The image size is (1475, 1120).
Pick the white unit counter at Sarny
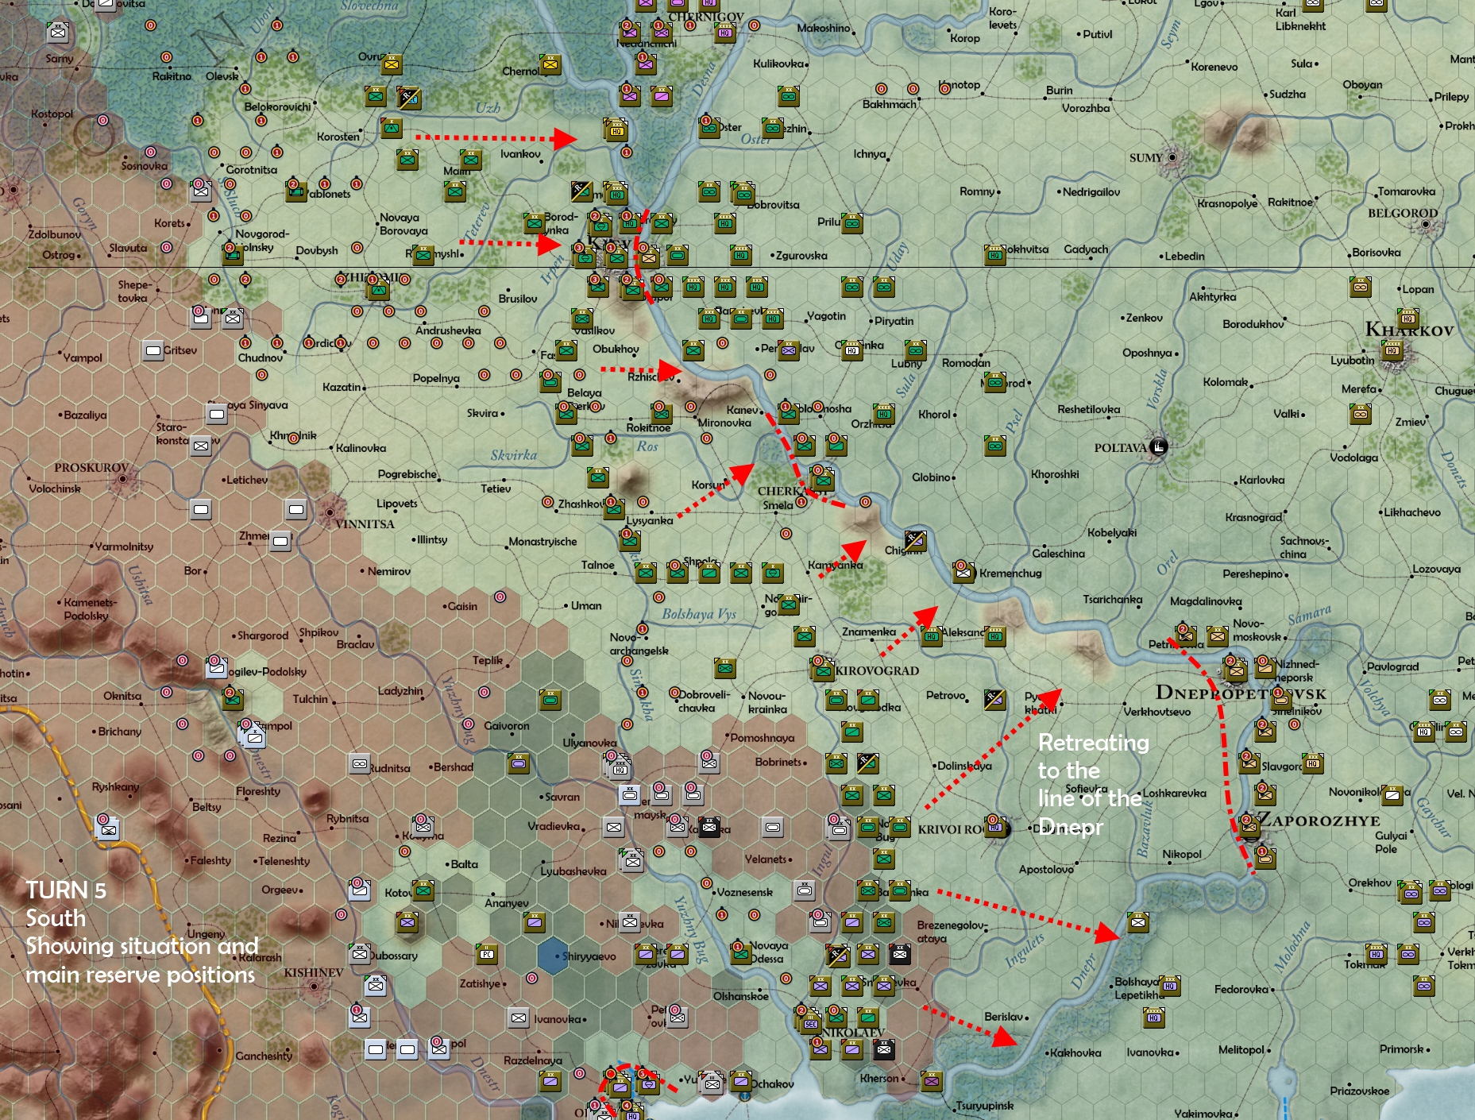[x=58, y=33]
